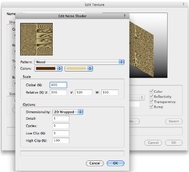Click the Relative U percentage field
Image resolution: width=189 pixels, height=172 pixels.
click(58, 92)
